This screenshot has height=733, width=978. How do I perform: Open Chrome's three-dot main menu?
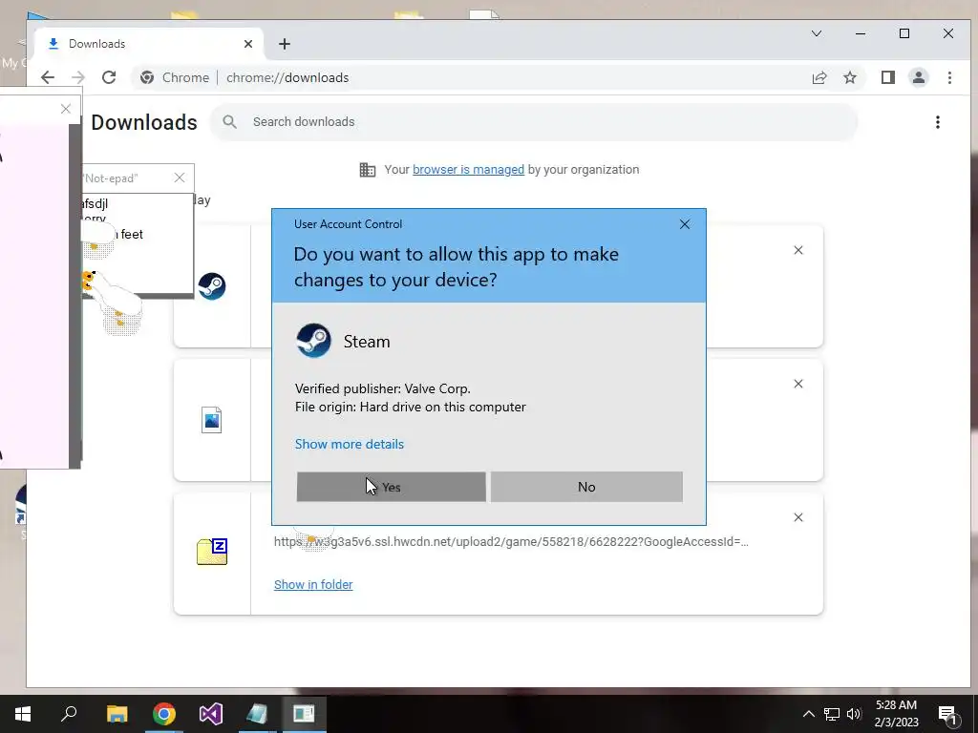click(x=949, y=77)
